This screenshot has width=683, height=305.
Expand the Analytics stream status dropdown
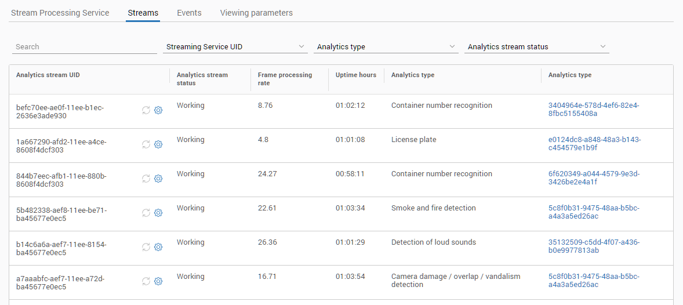tap(536, 46)
